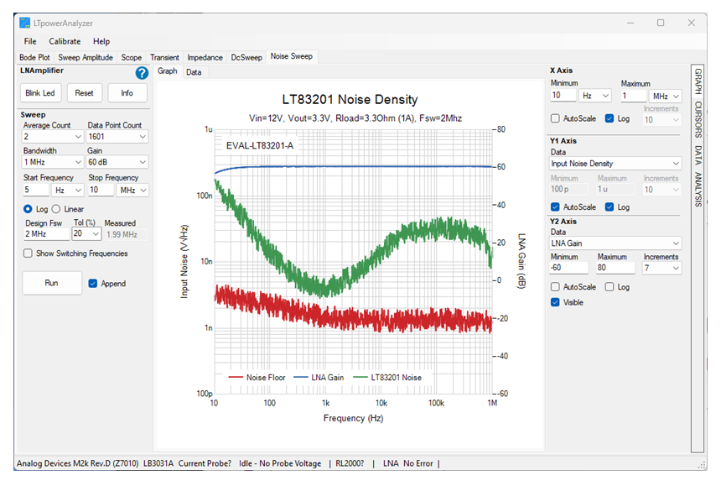Uncheck the Y2 Axis Visible checkbox
The image size is (721, 486).
[555, 302]
